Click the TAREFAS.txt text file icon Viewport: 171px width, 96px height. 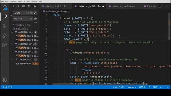click(16, 60)
